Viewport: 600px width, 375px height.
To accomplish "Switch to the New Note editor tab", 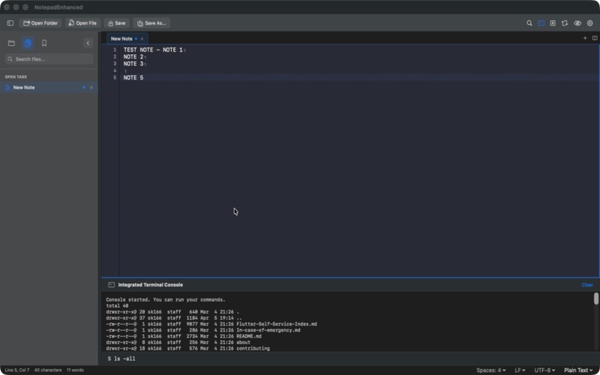I will (127, 39).
